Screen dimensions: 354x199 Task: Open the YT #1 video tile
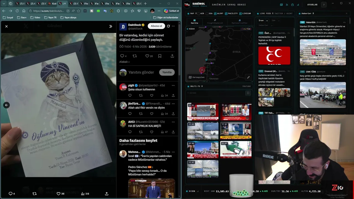coord(203,112)
